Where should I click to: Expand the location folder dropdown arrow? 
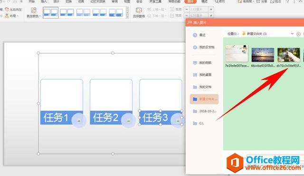[x=292, y=34]
